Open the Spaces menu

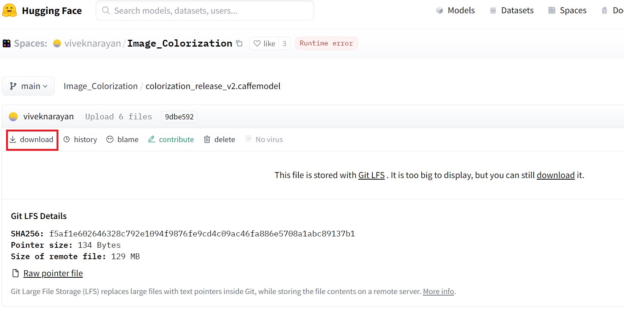(567, 11)
